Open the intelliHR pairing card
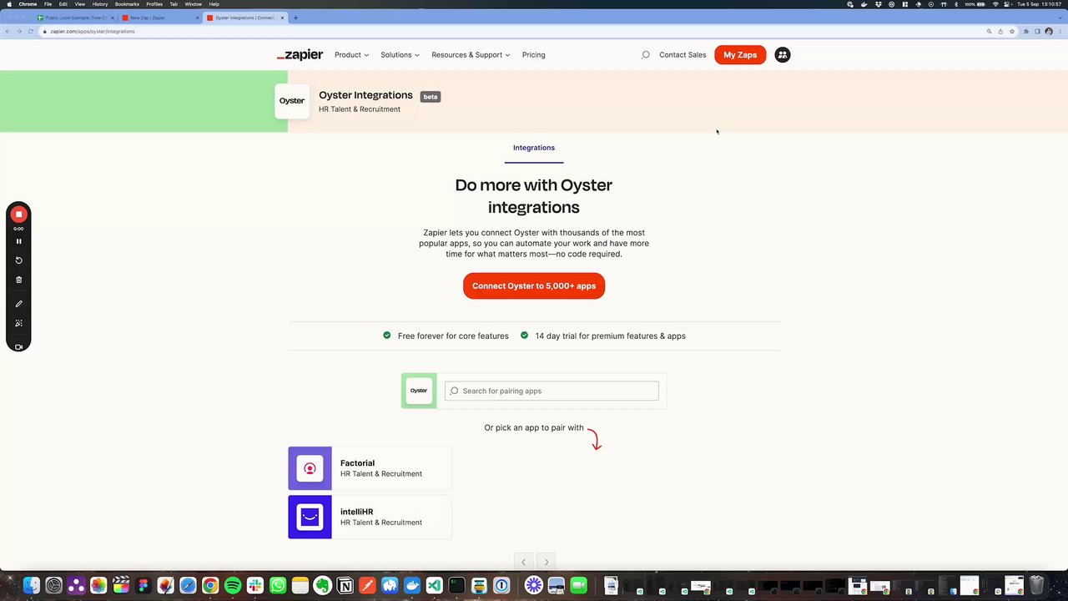This screenshot has height=601, width=1068. (x=370, y=517)
